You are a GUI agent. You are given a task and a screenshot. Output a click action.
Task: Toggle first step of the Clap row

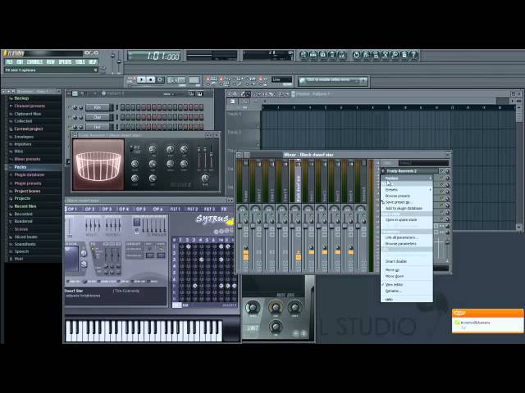coord(122,117)
